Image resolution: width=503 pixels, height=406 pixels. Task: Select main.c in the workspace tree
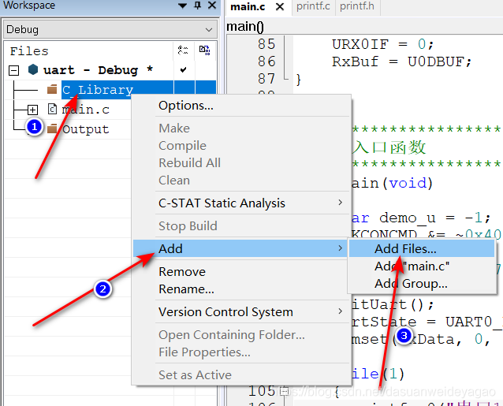pyautogui.click(x=86, y=110)
